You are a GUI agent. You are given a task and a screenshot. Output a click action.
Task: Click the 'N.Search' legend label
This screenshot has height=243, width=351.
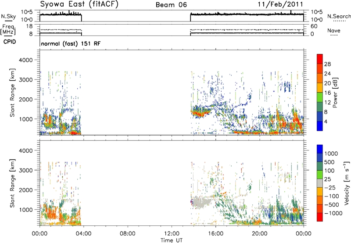click(339, 16)
